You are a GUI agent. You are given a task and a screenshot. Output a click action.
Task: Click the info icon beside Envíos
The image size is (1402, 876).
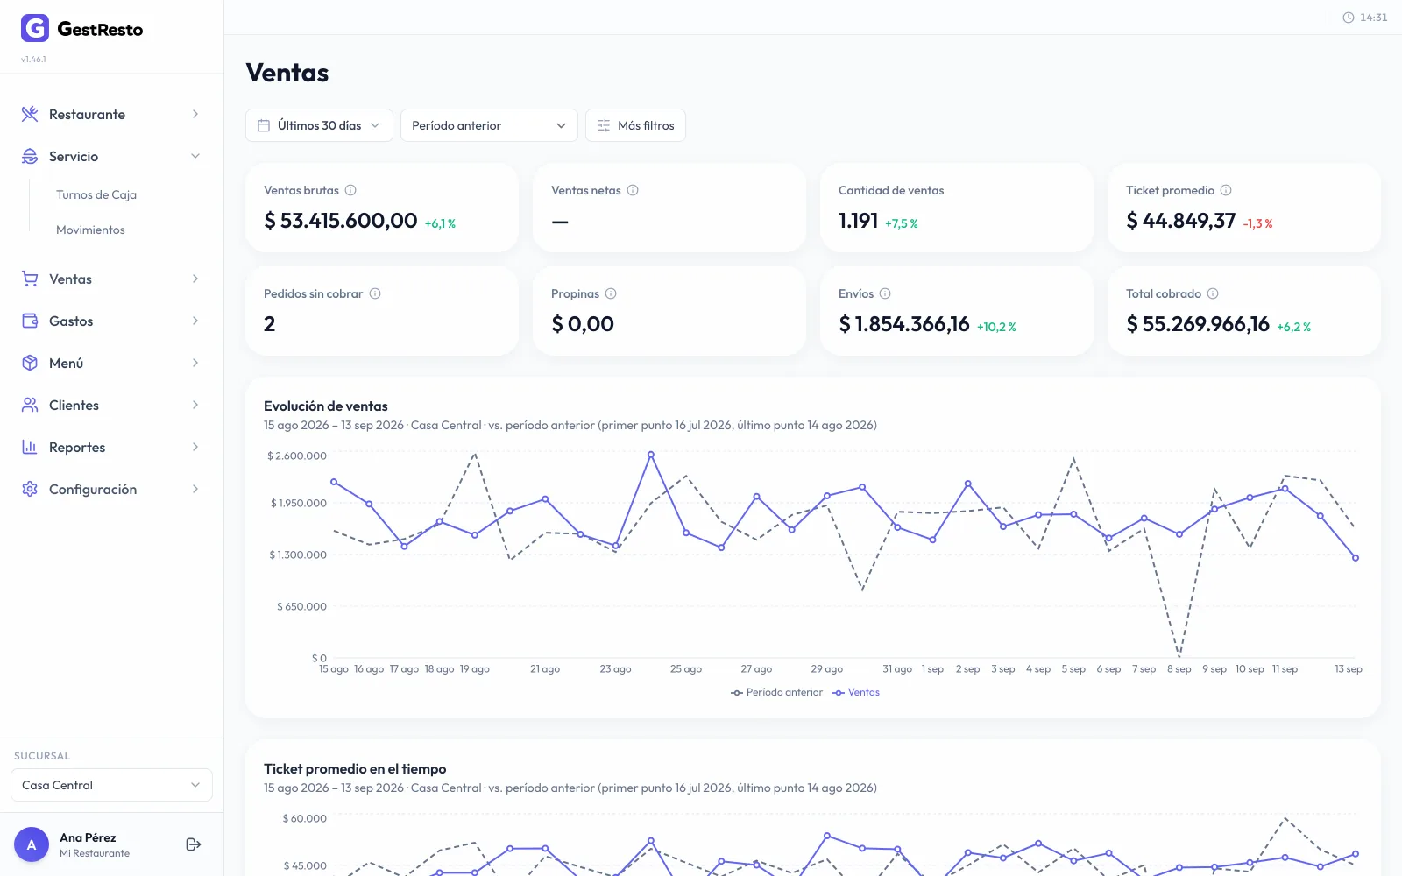tap(885, 293)
